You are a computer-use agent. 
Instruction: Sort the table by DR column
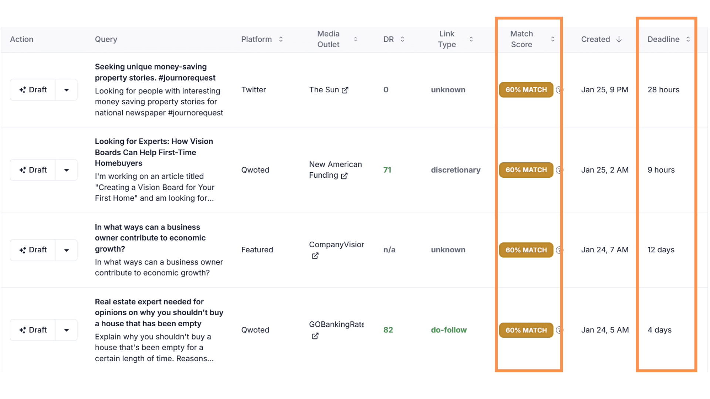click(x=402, y=39)
